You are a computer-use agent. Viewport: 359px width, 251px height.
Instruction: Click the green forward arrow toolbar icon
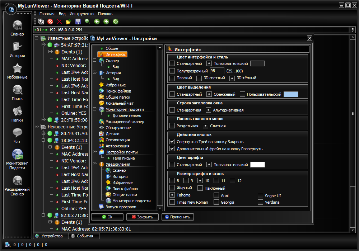(106, 22)
